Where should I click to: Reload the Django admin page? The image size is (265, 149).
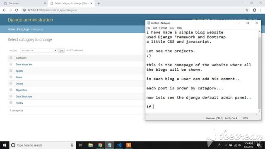point(17,10)
